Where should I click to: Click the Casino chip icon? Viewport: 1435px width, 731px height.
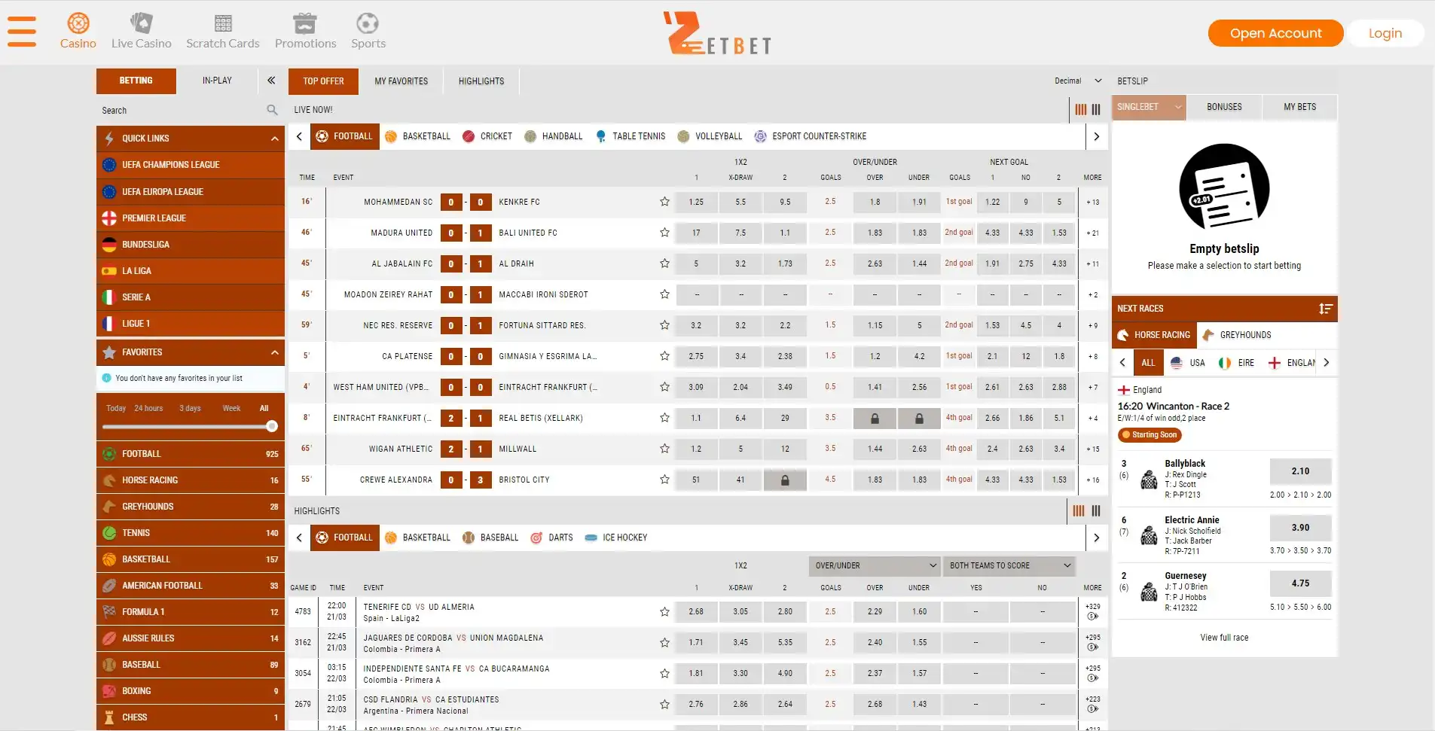78,23
